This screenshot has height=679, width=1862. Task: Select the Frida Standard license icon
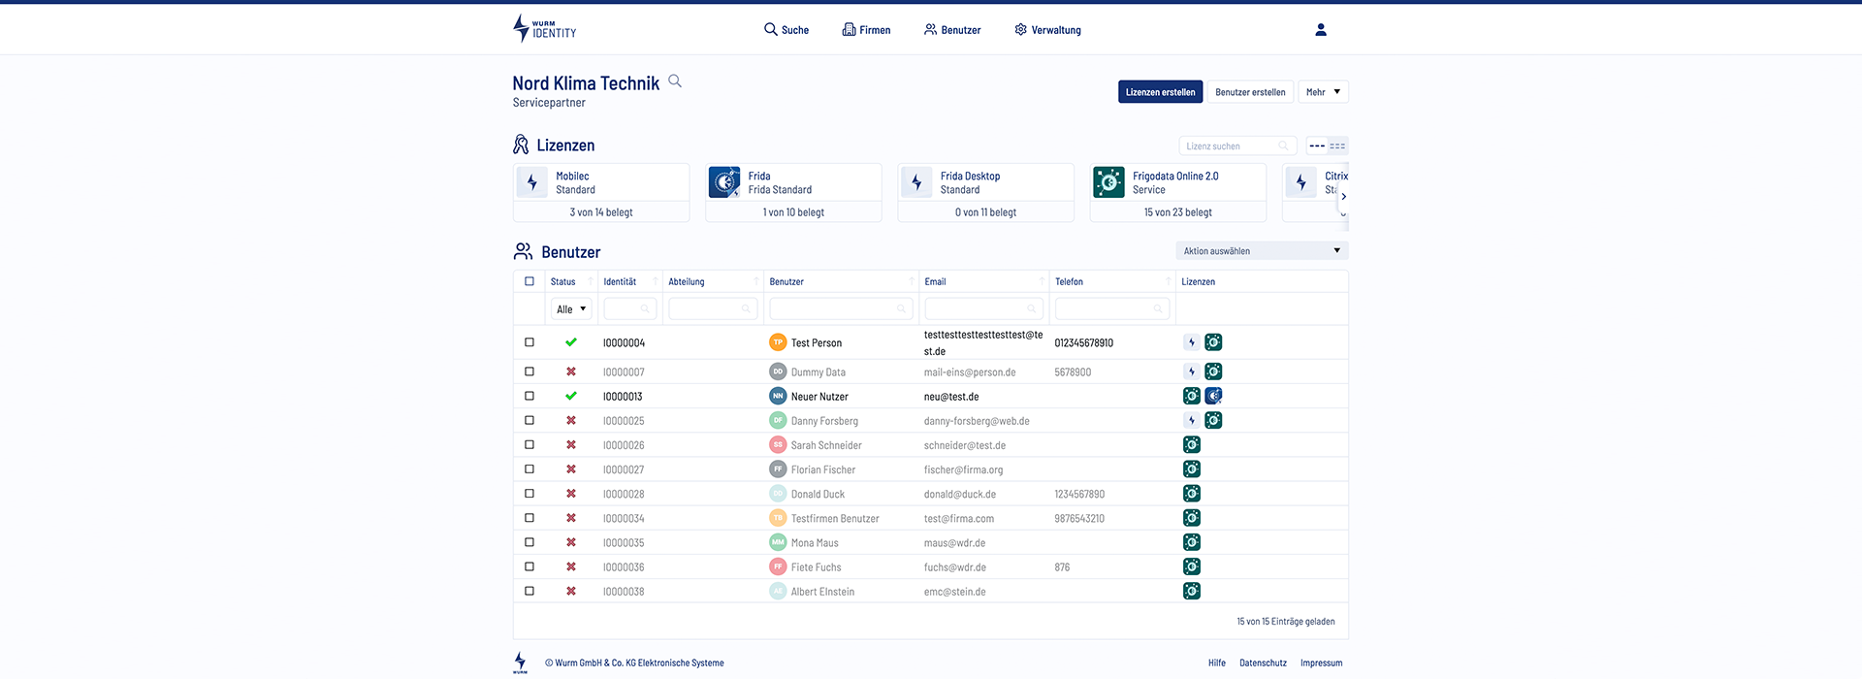[724, 182]
